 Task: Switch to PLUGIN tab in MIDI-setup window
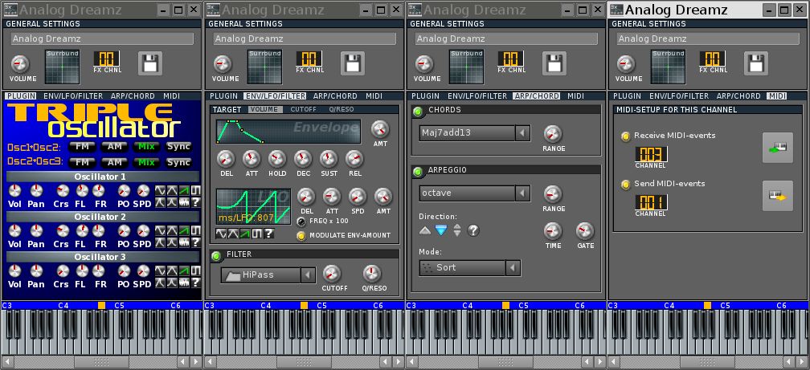point(627,96)
